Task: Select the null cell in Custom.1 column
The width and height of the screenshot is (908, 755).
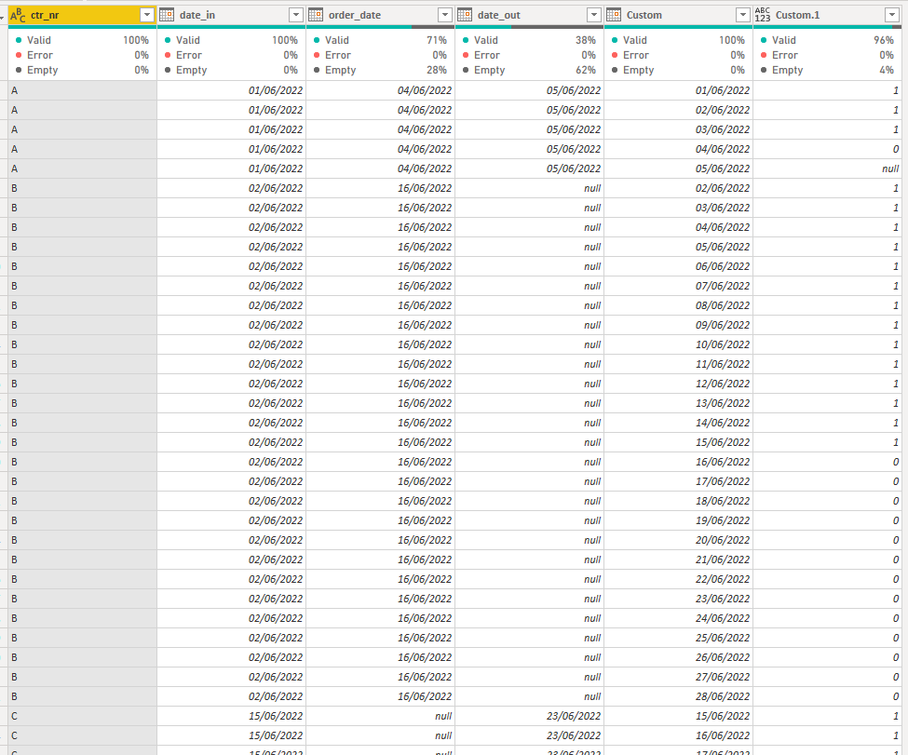Action: [827, 169]
